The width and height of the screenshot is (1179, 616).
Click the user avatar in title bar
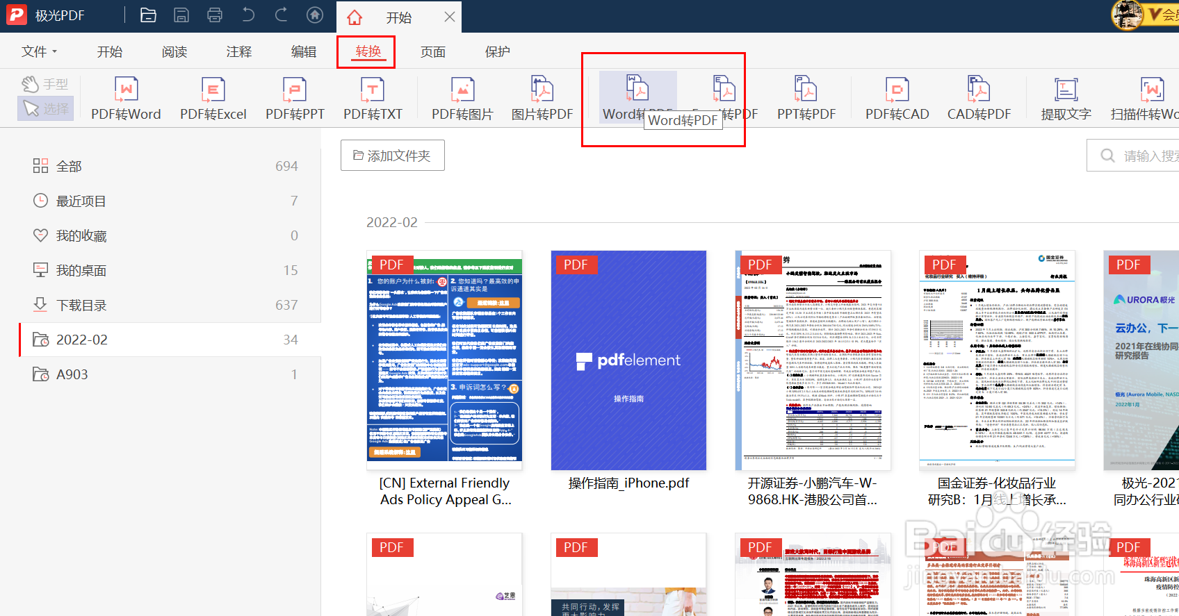1128,15
